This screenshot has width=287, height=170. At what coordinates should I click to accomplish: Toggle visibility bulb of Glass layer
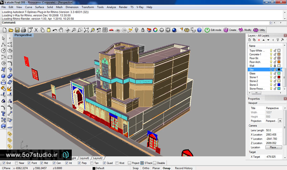click(x=271, y=73)
